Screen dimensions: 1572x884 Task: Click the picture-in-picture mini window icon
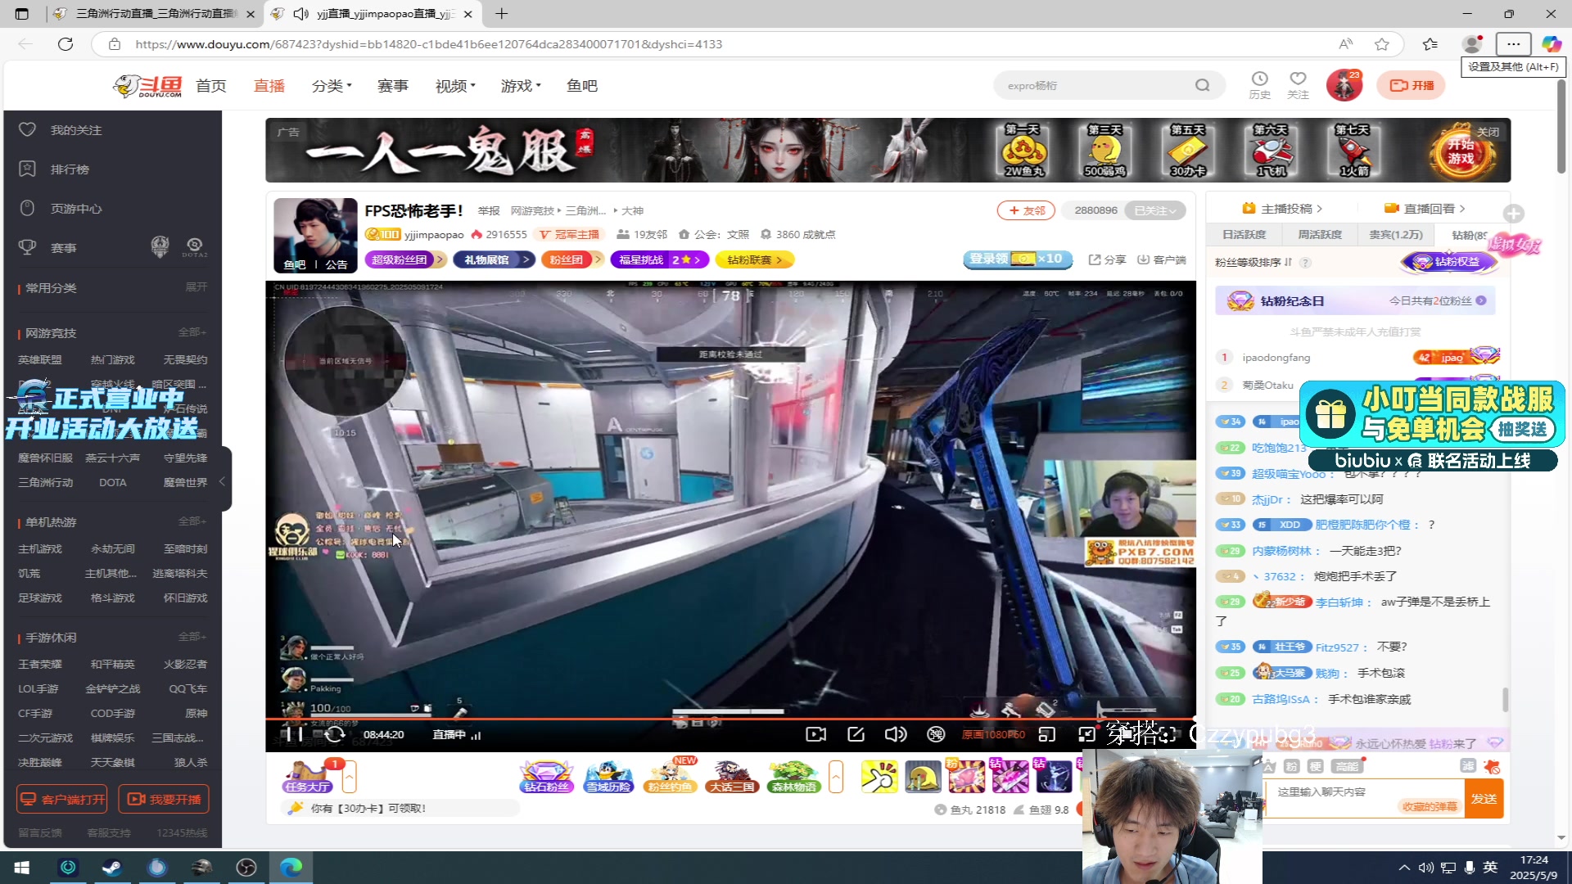(x=1046, y=734)
